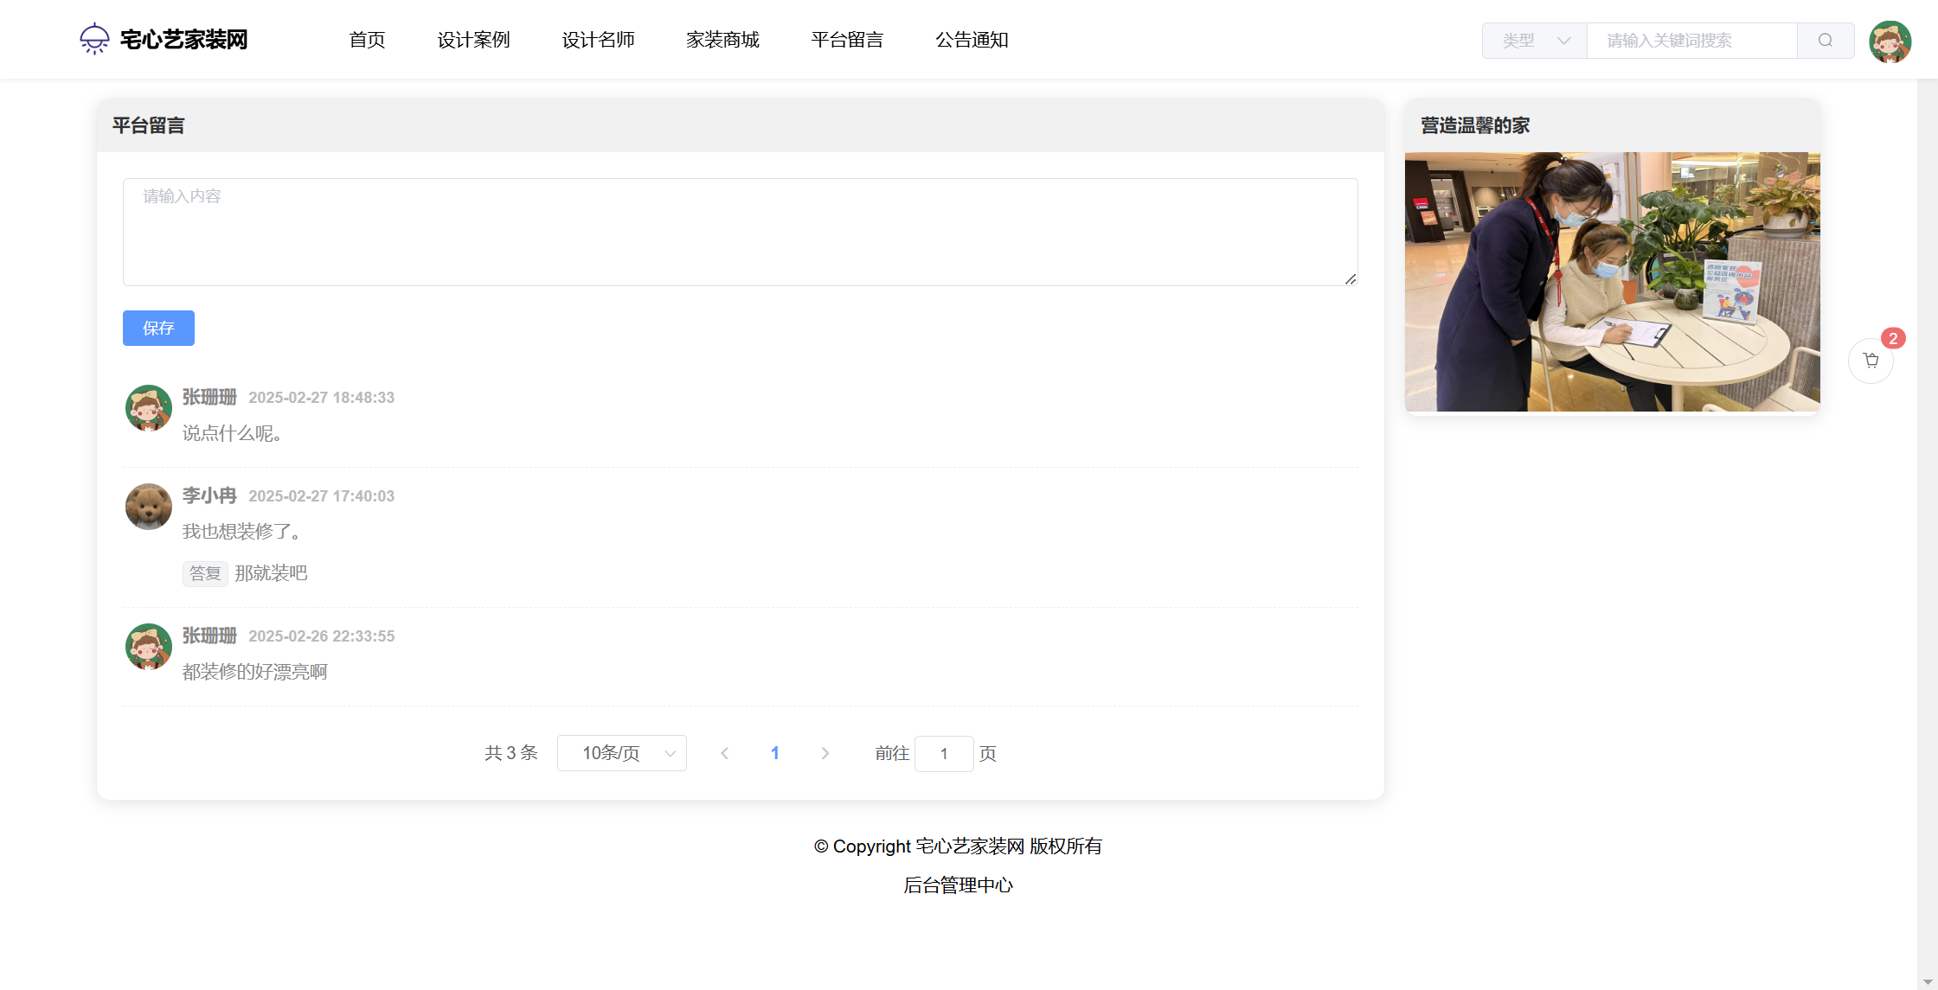The width and height of the screenshot is (1938, 990).
Task: Select page number 1 in pagination
Action: [x=775, y=753]
